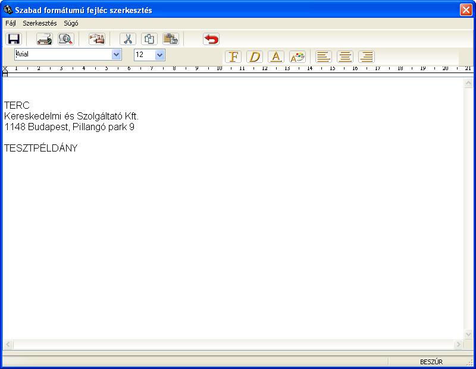This screenshot has height=369, width=476.
Task: Open print preview with the magnifier icon
Action: coord(66,39)
